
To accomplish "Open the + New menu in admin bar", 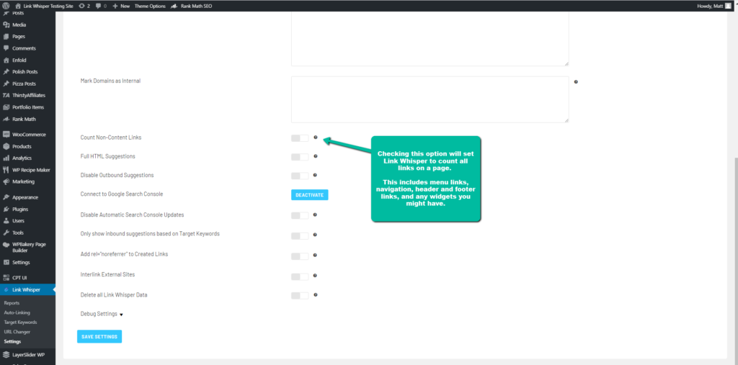I will [121, 6].
